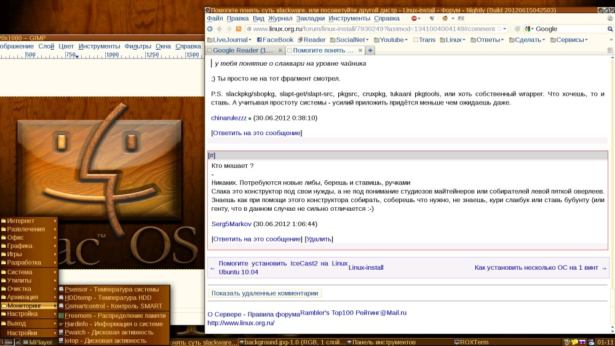This screenshot has height=346, width=615.
Task: Click the monkey face icon in browser toolbar
Action: [445, 18]
